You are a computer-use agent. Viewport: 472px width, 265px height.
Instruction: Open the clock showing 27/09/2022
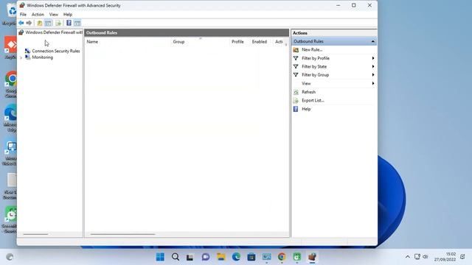[445, 257]
